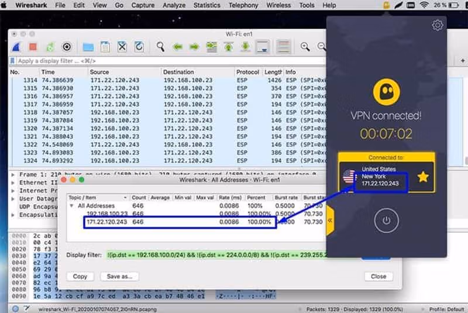Toggle the colorize packet list toolbar button
Screen dimensions: 468x313
pos(284,47)
